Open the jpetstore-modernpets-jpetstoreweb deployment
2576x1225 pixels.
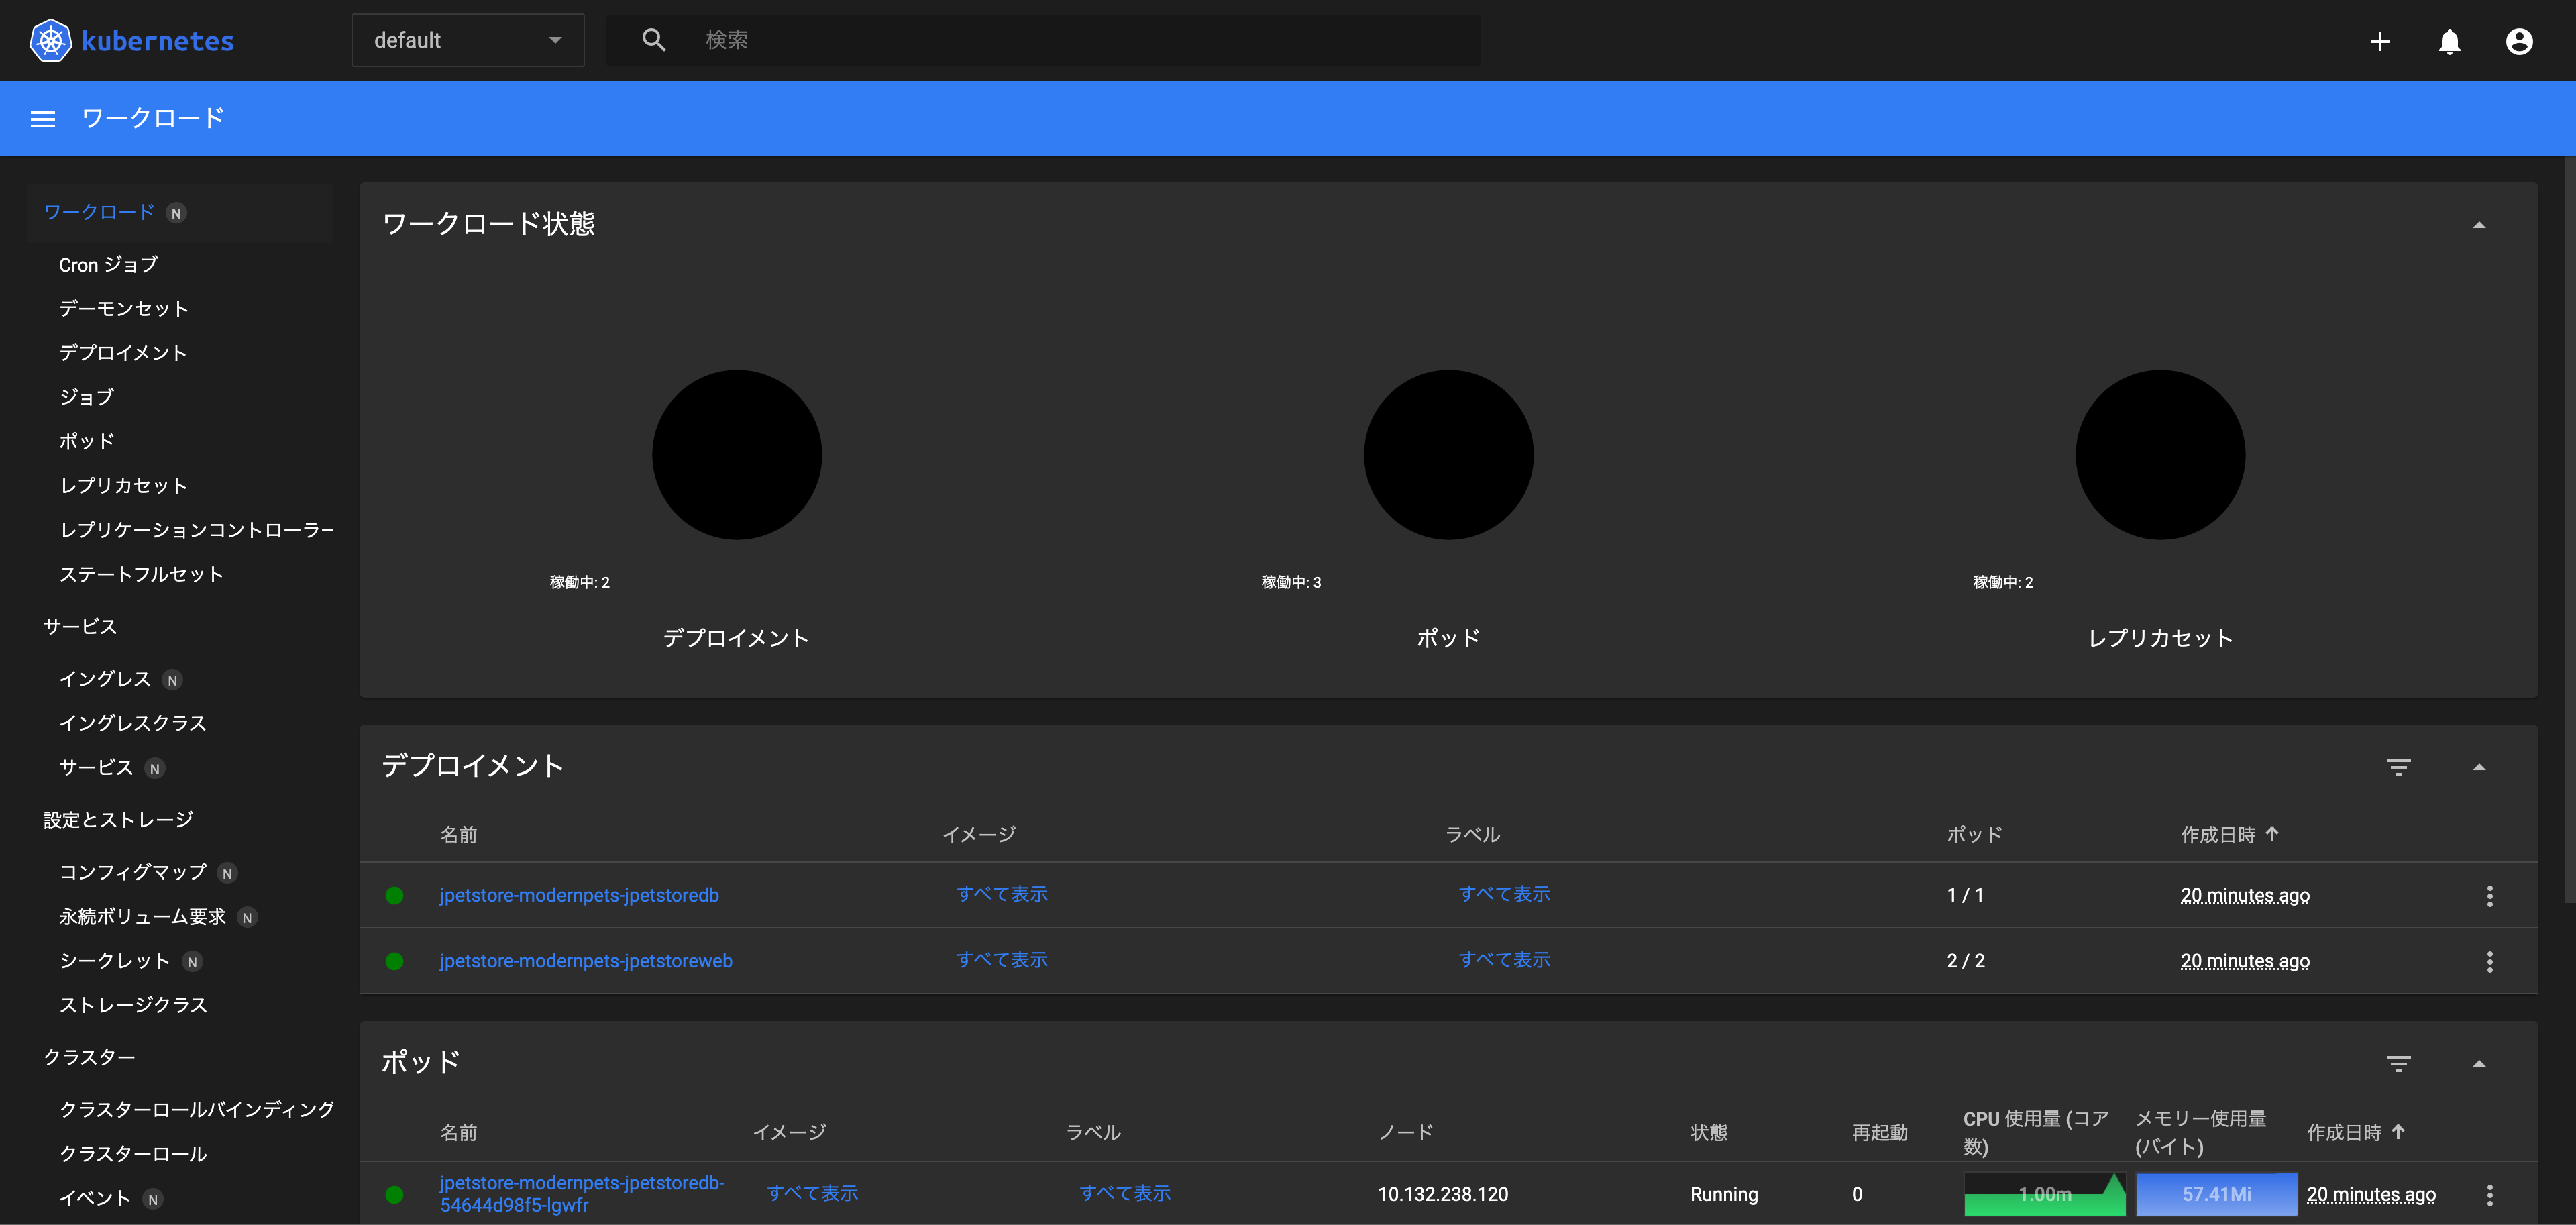coord(586,960)
